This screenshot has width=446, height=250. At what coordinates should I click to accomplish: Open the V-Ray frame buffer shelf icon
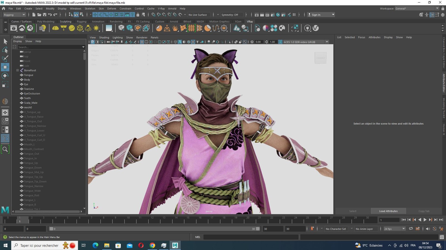coord(14,28)
